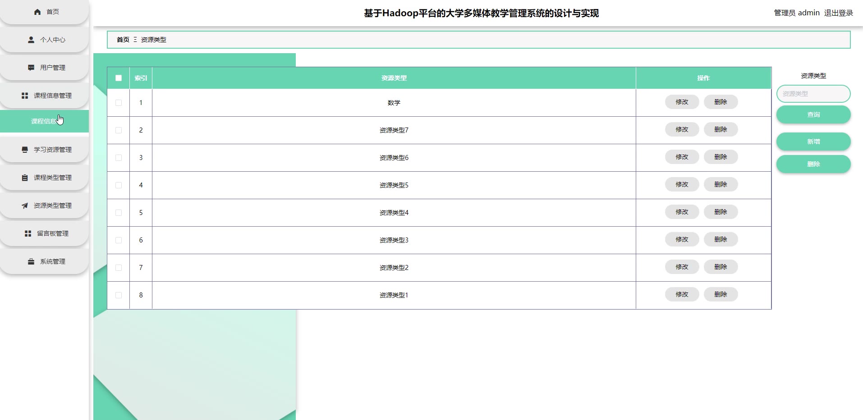
Task: Expand the 用户管理 sidebar menu
Action: click(x=44, y=68)
